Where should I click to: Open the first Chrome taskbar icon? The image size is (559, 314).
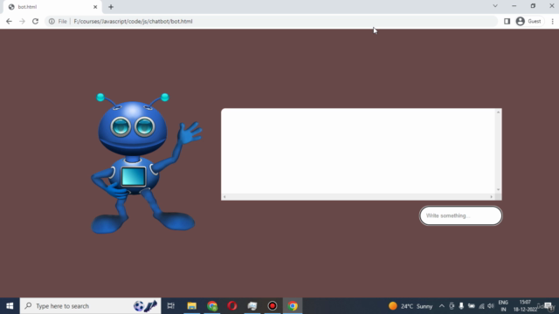pyautogui.click(x=212, y=306)
